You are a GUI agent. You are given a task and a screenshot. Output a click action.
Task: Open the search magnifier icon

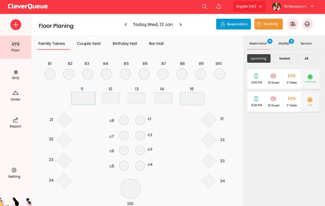pyautogui.click(x=204, y=6)
